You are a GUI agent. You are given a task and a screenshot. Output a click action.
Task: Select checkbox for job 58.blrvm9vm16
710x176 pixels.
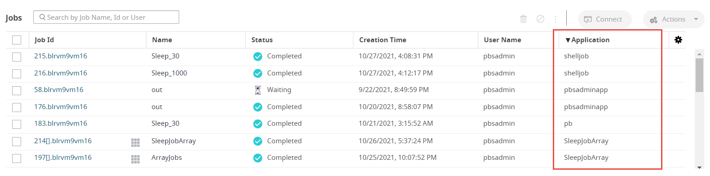coord(17,90)
